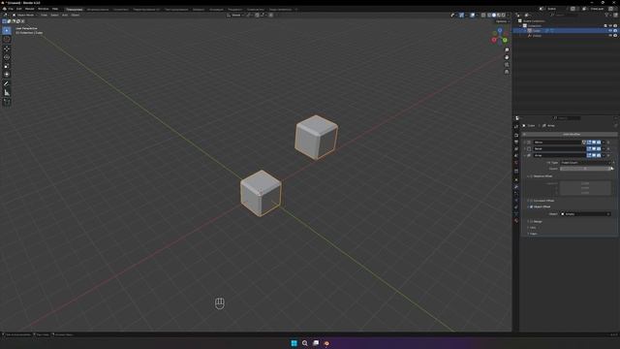
Task: Open the View Layer properties tab icon
Action: [516, 148]
